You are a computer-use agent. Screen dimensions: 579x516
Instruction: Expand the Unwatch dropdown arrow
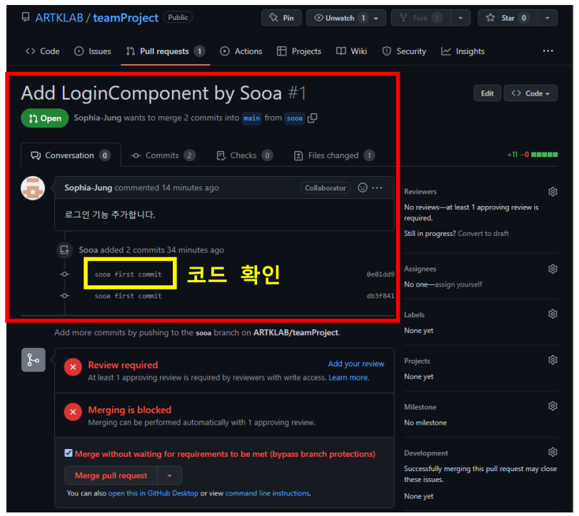[x=376, y=18]
